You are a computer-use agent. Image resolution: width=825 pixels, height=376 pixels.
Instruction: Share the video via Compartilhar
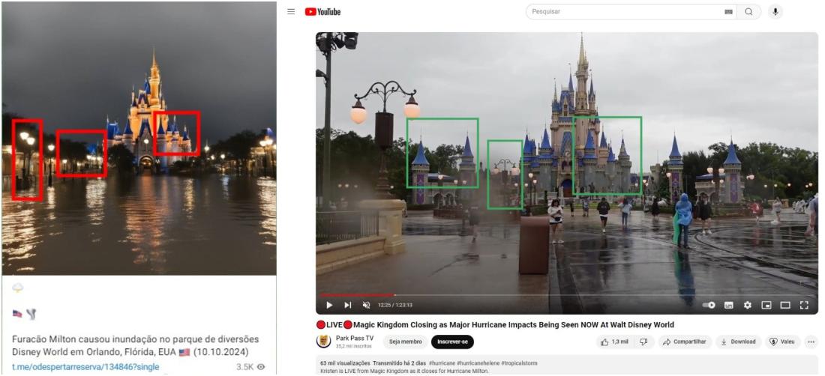click(x=685, y=342)
